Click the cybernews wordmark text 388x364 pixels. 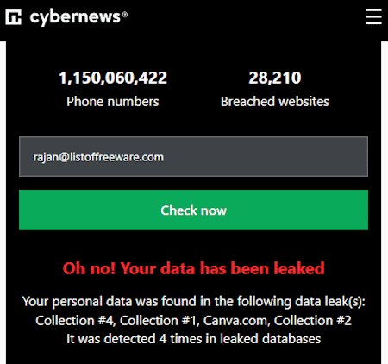[75, 17]
